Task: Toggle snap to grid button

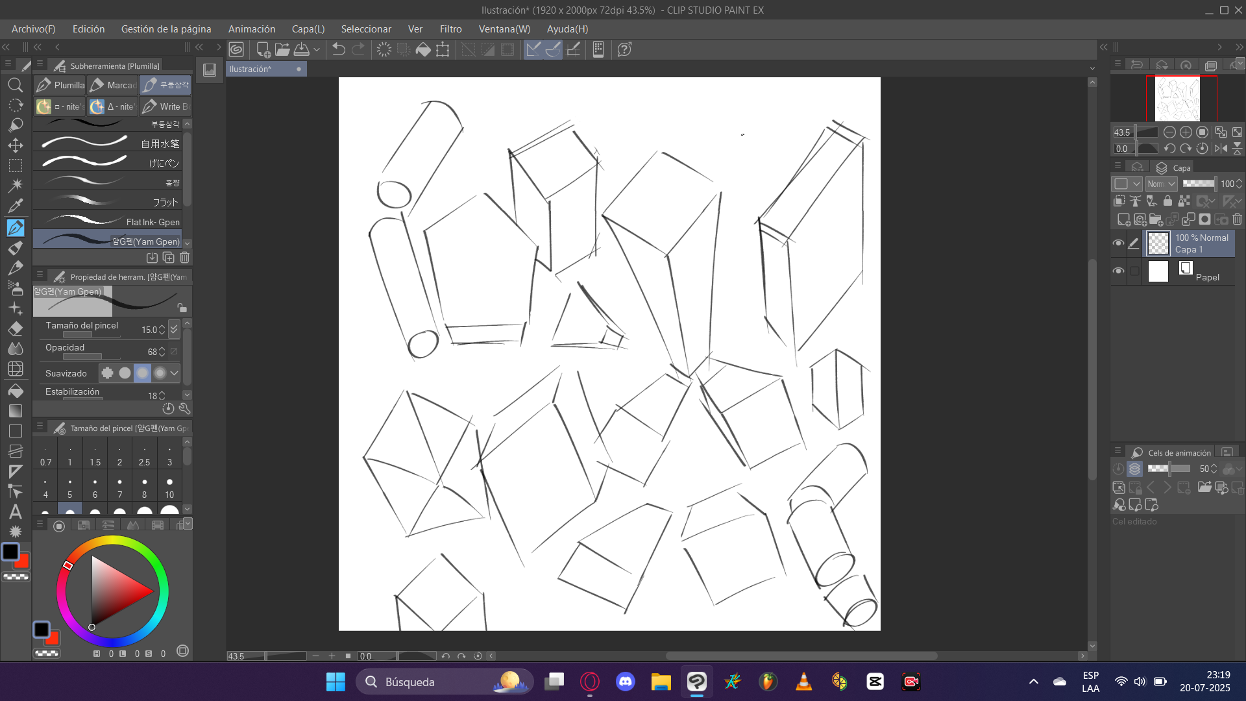Action: pos(574,49)
